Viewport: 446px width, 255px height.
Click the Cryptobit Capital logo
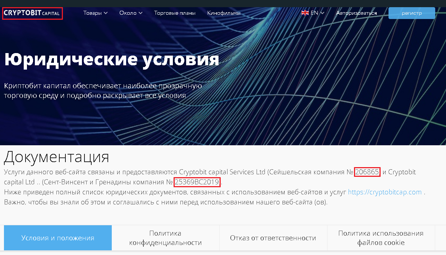(x=32, y=13)
